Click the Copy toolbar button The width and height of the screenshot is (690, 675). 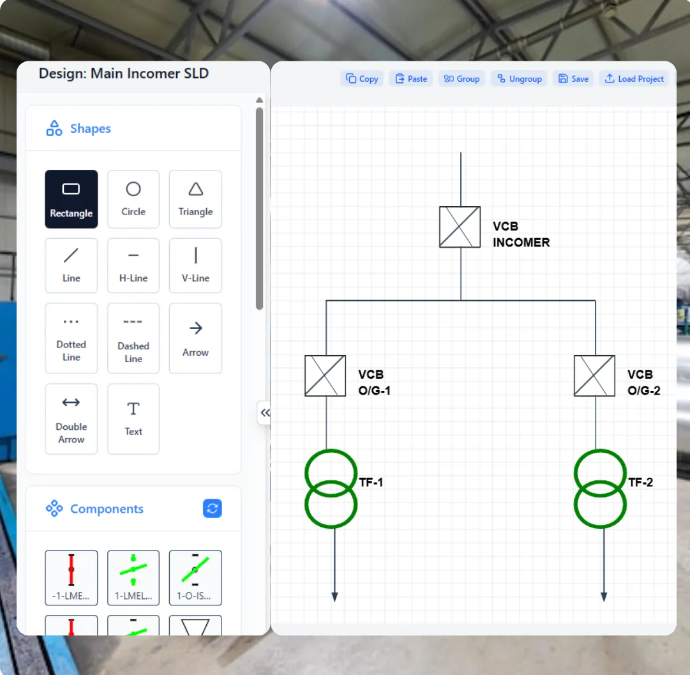362,79
